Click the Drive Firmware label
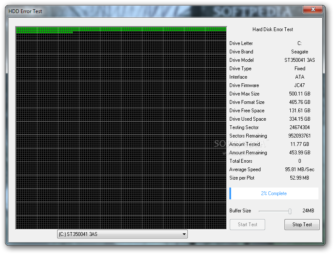This screenshot has height=254, width=334. [244, 85]
